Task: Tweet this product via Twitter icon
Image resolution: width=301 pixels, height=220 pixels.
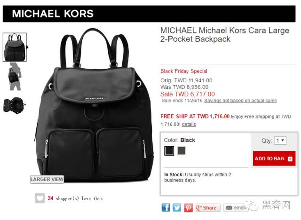Action: click(177, 207)
